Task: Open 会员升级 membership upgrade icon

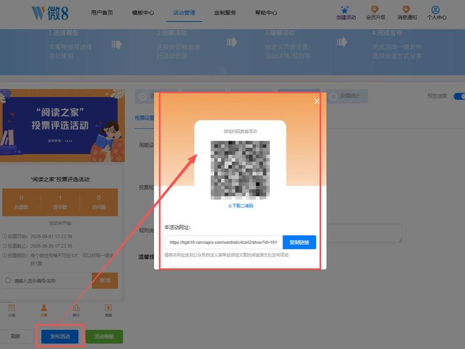Action: pyautogui.click(x=375, y=9)
